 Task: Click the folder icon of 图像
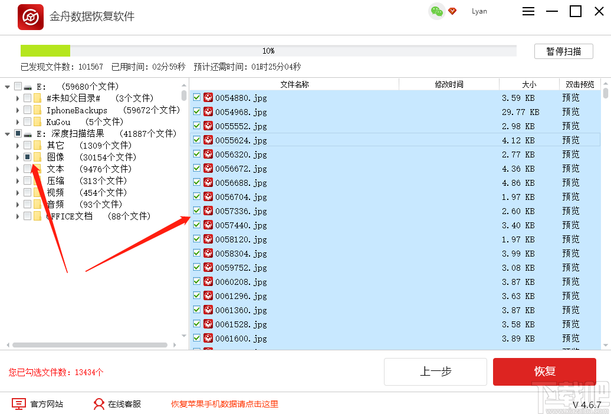coord(37,157)
